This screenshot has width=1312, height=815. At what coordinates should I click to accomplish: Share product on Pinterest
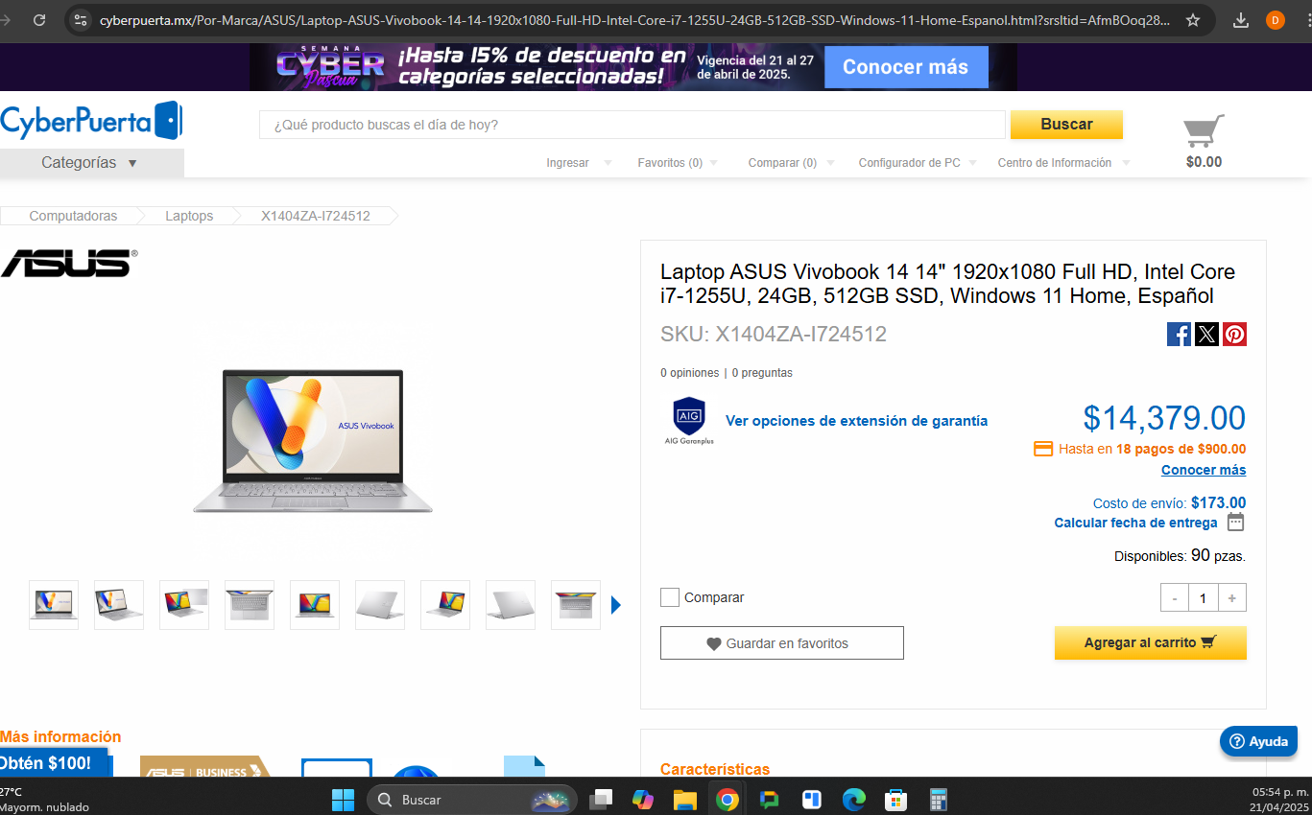1234,334
